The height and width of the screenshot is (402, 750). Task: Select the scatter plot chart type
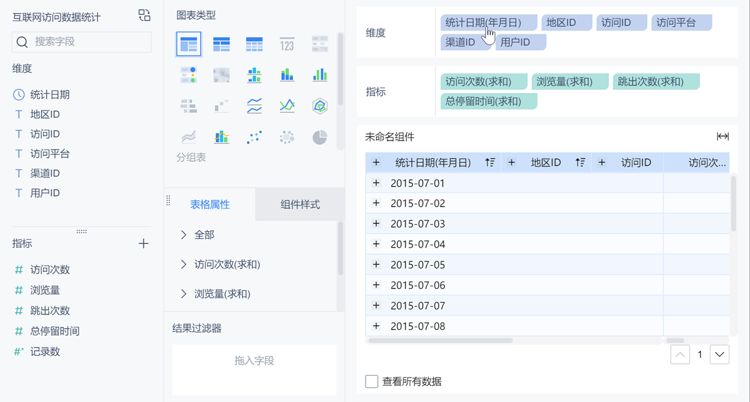click(254, 137)
